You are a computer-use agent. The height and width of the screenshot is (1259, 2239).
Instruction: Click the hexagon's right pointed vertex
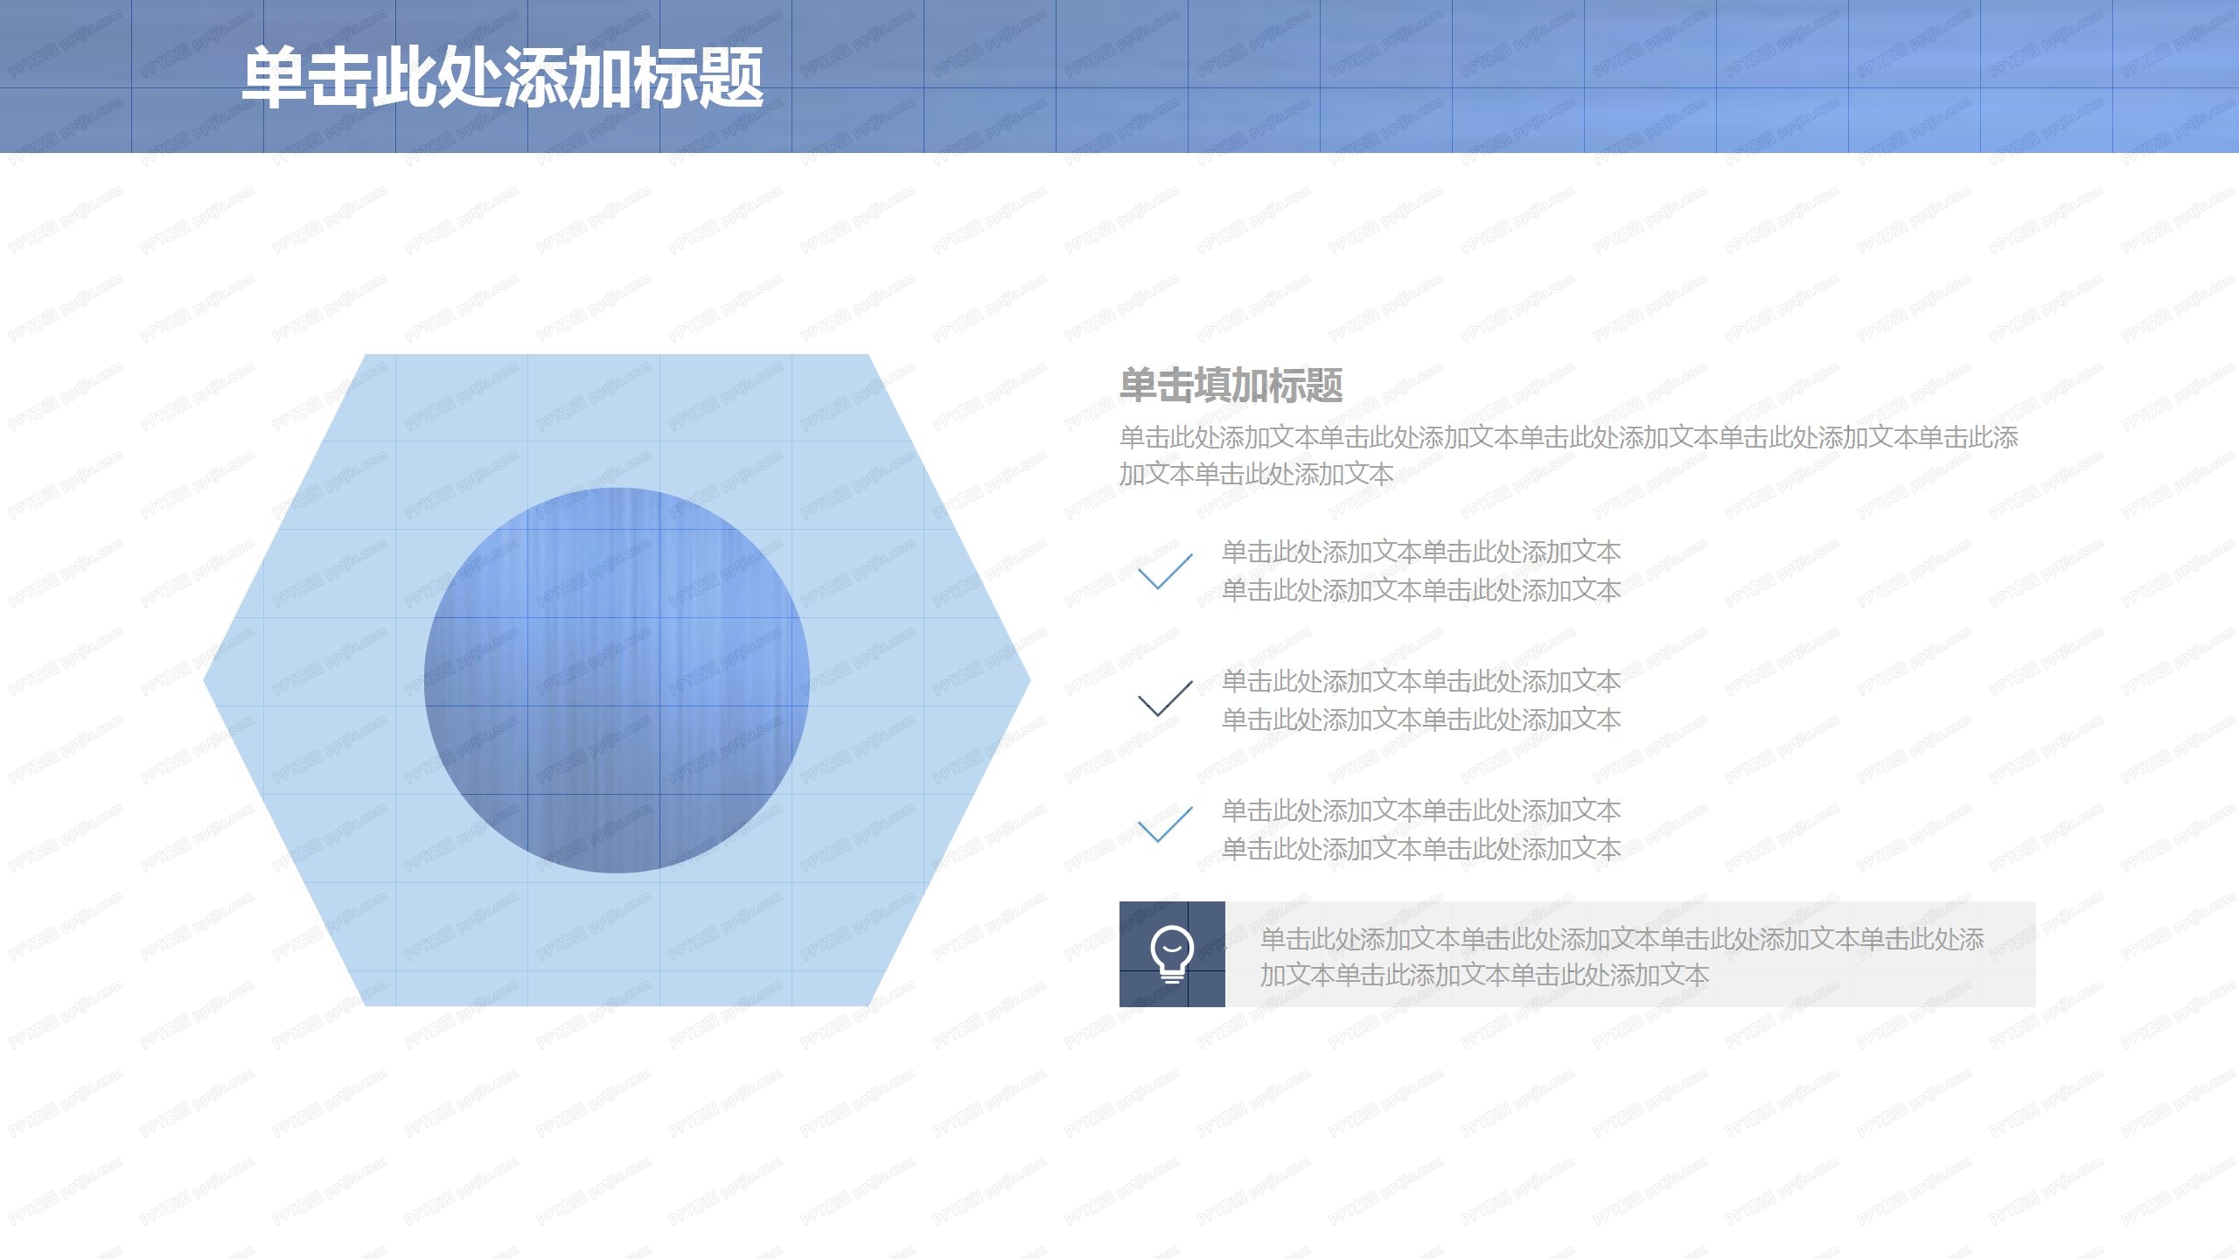pos(1025,680)
